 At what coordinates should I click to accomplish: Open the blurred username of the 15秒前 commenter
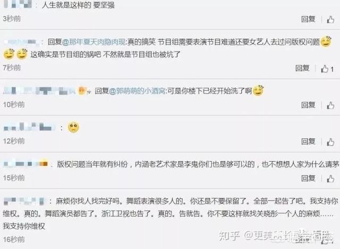(25, 164)
